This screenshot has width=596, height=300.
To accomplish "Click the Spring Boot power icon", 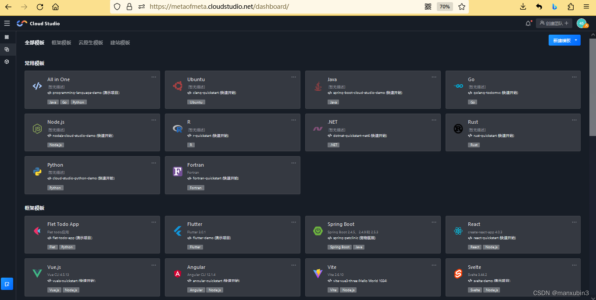I will point(318,231).
